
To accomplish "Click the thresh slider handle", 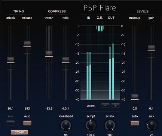I will click(49, 57).
